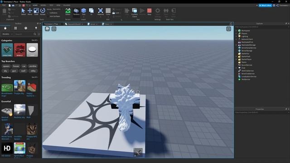The width and height of the screenshot is (290, 163).
Task: Click the Toolbox search magnifier icon
Action: pyautogui.click(x=35, y=34)
